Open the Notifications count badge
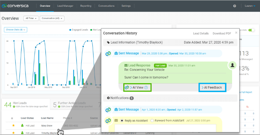260x135 pixels. 131,98
